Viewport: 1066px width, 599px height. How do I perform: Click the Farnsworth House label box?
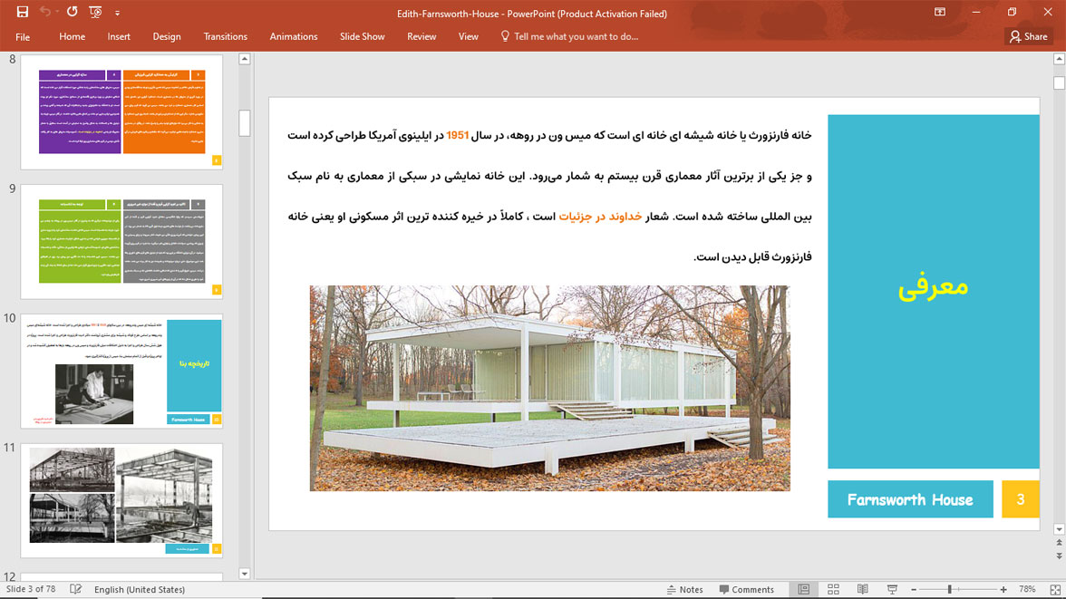tap(910, 499)
